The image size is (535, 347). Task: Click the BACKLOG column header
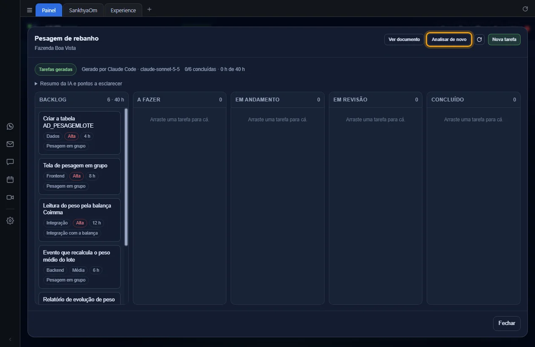(82, 100)
